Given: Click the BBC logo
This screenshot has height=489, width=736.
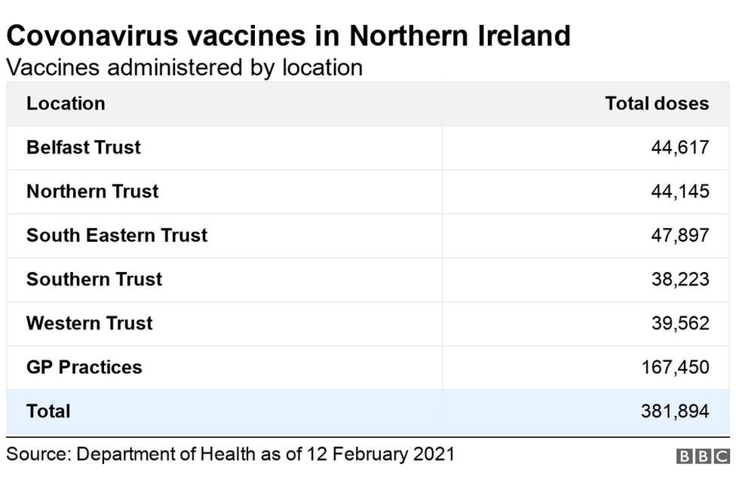Looking at the screenshot, I should 703,456.
